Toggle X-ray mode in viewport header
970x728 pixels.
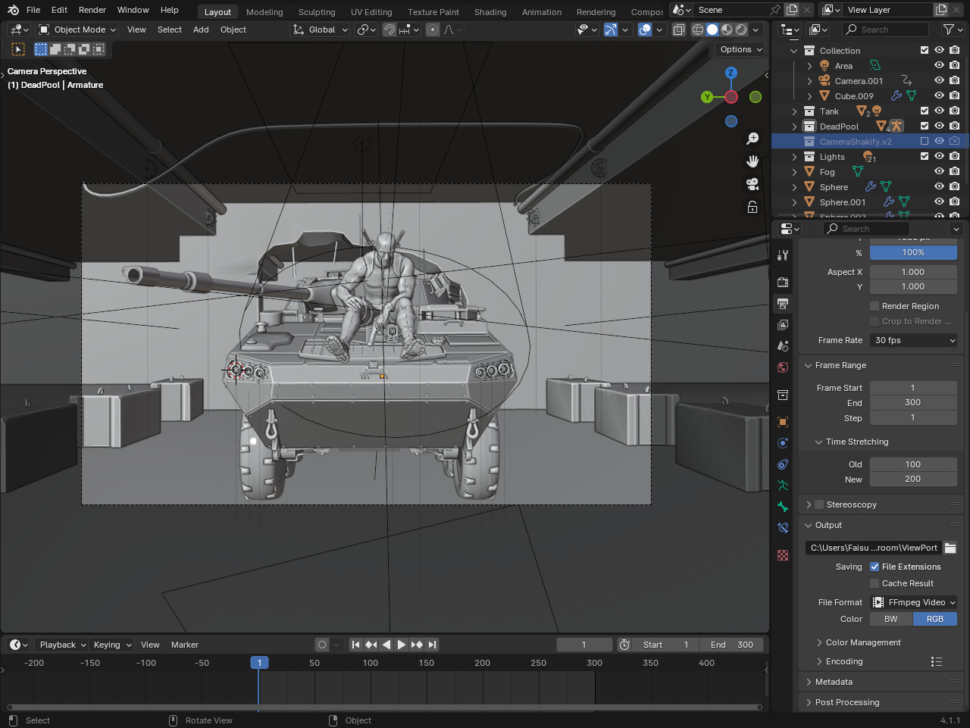coord(678,30)
